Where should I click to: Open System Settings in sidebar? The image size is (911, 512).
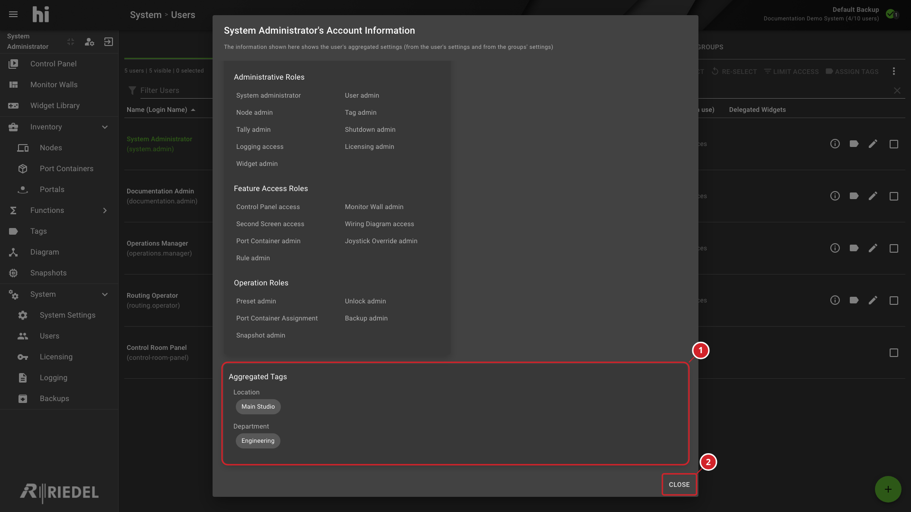coord(59,315)
